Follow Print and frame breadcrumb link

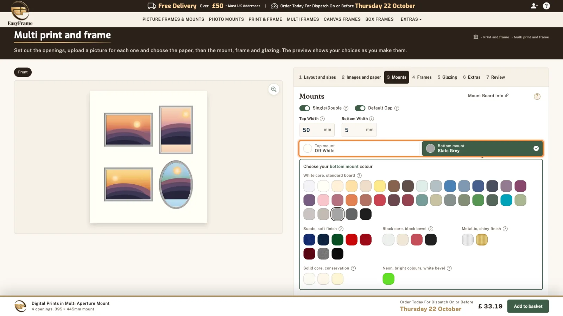coord(496,37)
